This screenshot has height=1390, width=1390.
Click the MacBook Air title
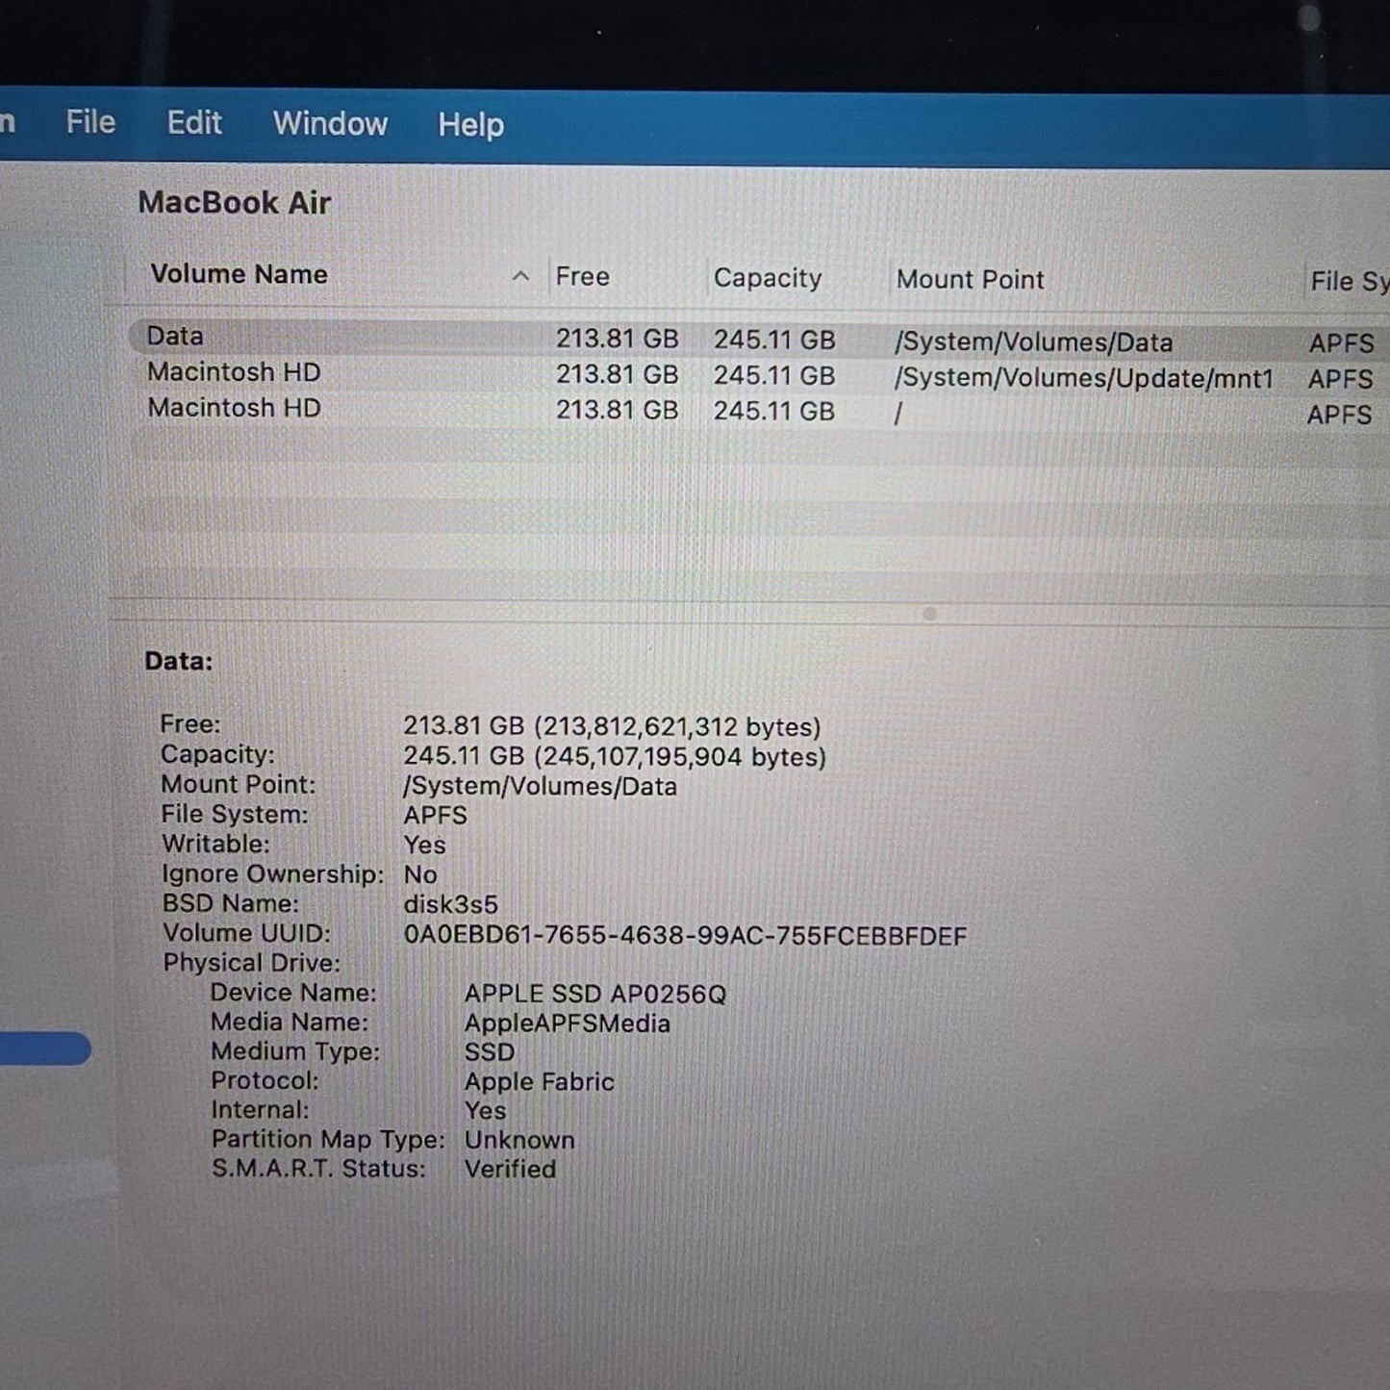click(235, 203)
